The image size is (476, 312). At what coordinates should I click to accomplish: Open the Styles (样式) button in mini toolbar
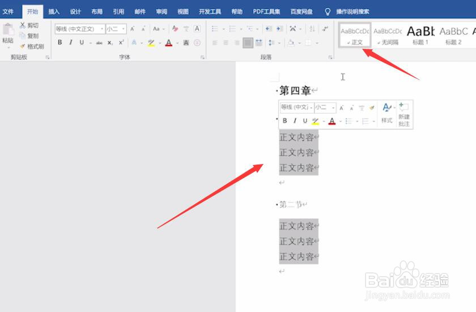tap(386, 113)
